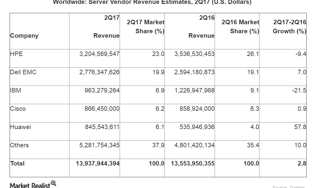
Task: Click Others growth value 10.0
Action: click(300, 145)
